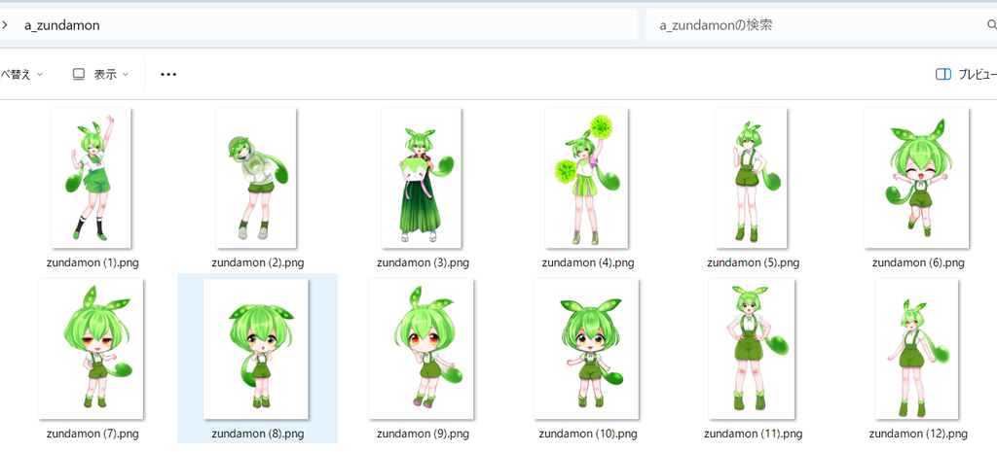Select the zundamon (9).png thumbnail image
Screen dimensions: 997x452
click(422, 349)
